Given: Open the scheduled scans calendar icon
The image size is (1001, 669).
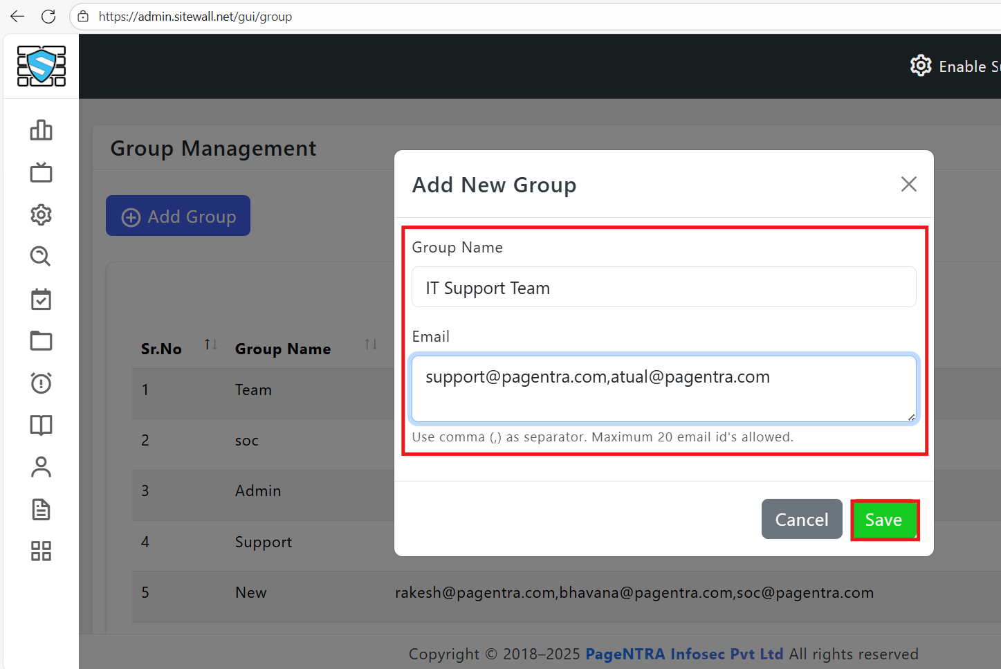Looking at the screenshot, I should [x=41, y=299].
